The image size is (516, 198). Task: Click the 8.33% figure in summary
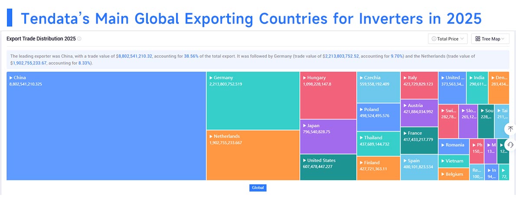[x=85, y=63]
